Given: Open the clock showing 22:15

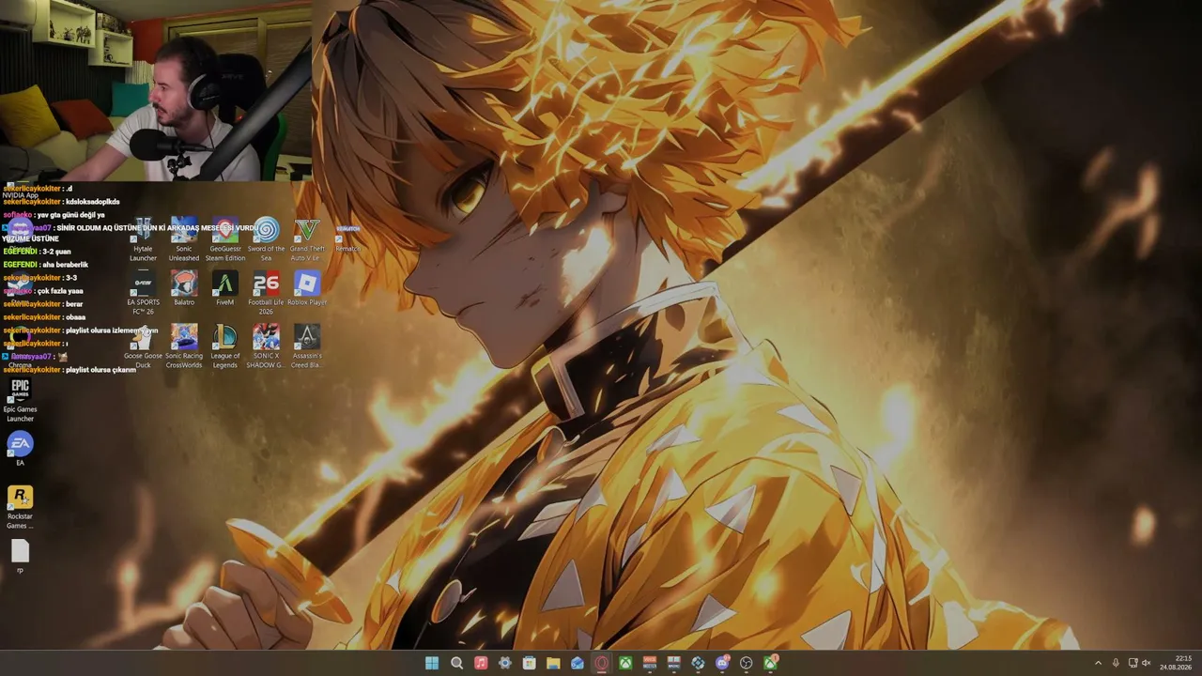Looking at the screenshot, I should 1176,663.
